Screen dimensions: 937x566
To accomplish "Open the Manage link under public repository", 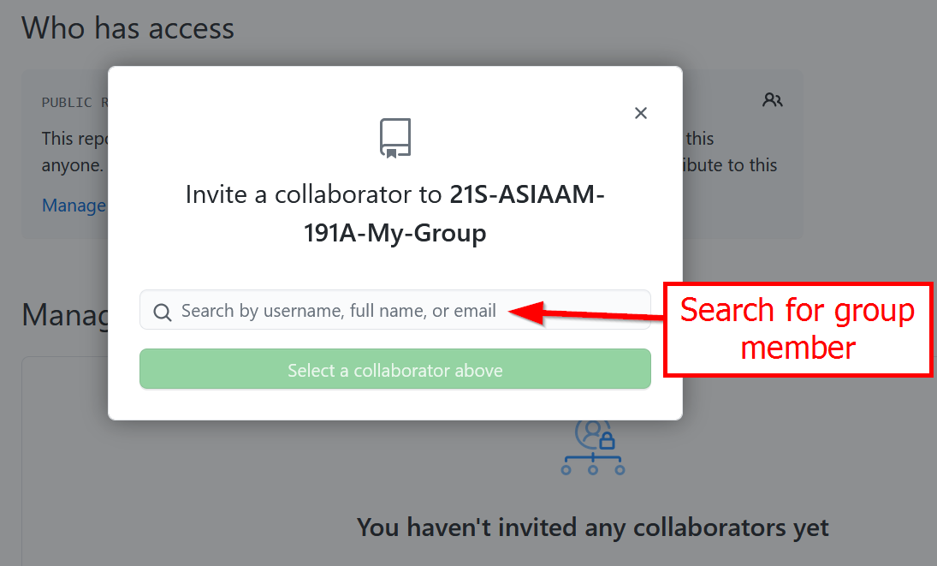I will point(74,206).
